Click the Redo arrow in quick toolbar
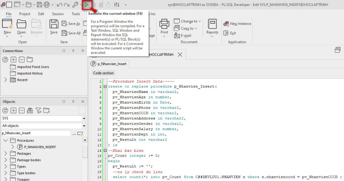 (x=67, y=4)
